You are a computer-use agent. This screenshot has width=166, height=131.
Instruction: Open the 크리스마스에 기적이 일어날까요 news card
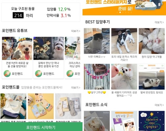pyautogui.click(x=152, y=121)
